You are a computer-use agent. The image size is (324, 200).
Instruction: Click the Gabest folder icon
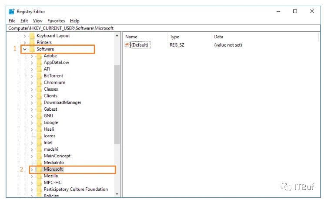click(x=39, y=109)
